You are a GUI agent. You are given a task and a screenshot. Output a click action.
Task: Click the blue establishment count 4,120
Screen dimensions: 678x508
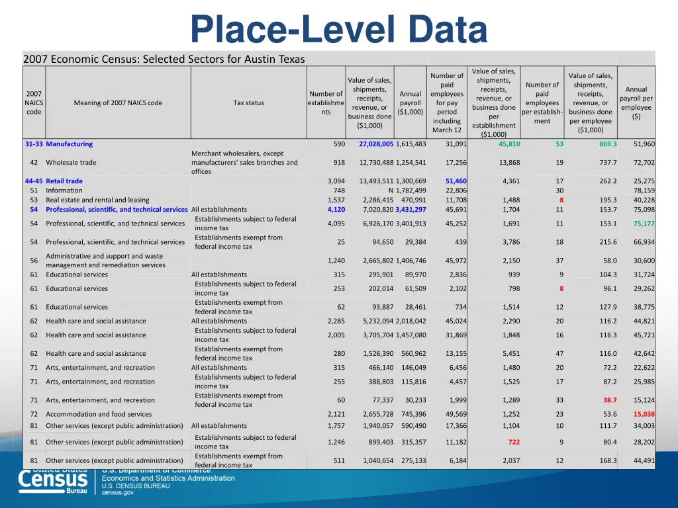coord(336,210)
